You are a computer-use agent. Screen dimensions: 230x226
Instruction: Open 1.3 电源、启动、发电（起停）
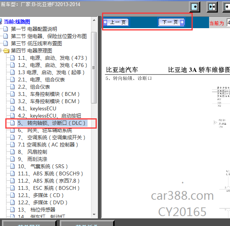(51, 72)
